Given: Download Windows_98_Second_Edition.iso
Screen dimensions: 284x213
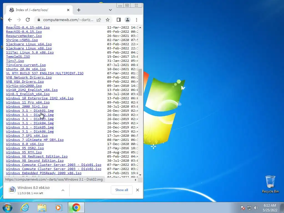Looking at the screenshot, I should pyautogui.click(x=35, y=161).
